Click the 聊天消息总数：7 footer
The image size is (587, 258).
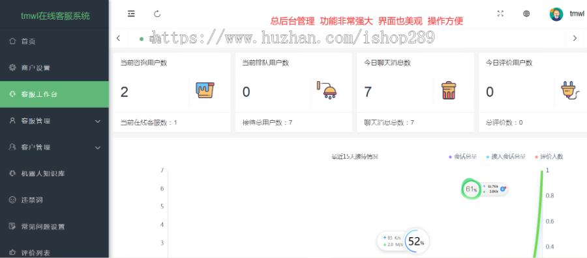tap(389, 122)
